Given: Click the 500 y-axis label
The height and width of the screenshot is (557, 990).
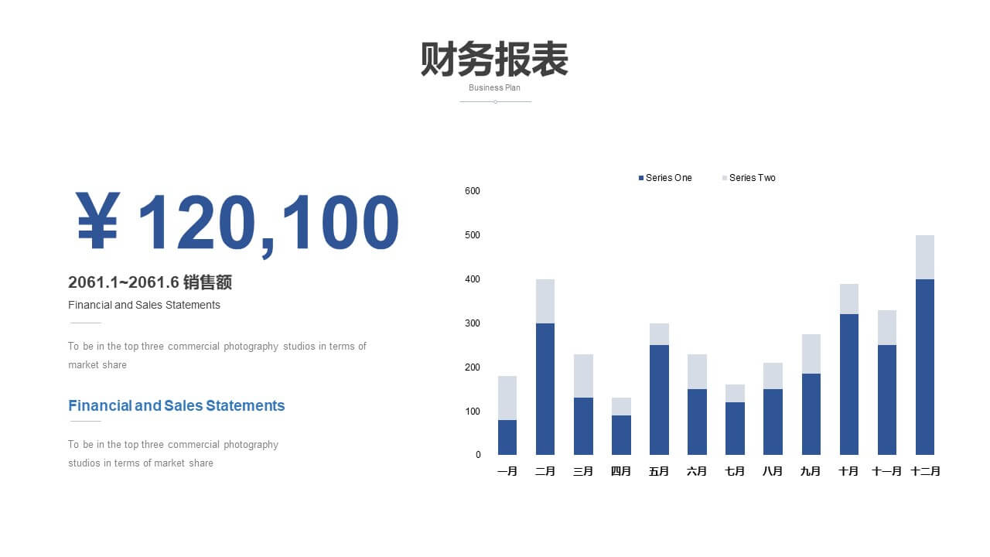Looking at the screenshot, I should point(473,235).
